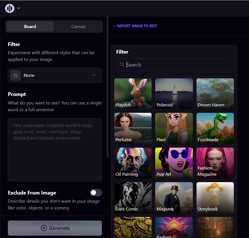
Task: Click the Generate button
Action: (x=55, y=228)
